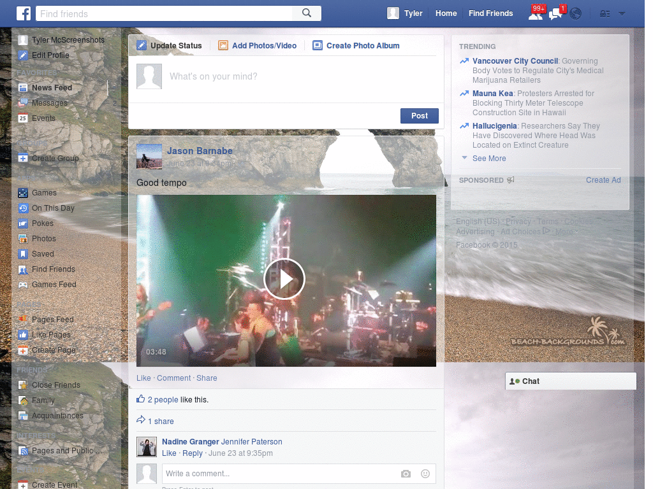Click the Acquaintances list icon
The width and height of the screenshot is (653, 489).
pos(23,416)
